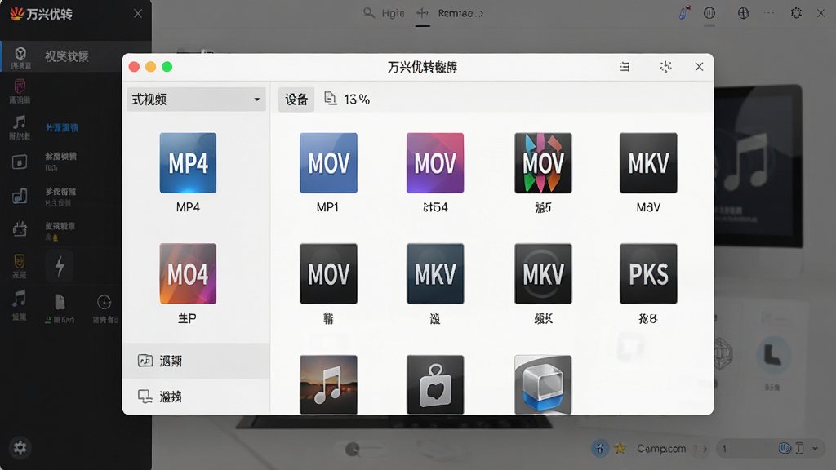This screenshot has width=836, height=470.
Task: Open the sunset music note thumbnail
Action: click(328, 384)
